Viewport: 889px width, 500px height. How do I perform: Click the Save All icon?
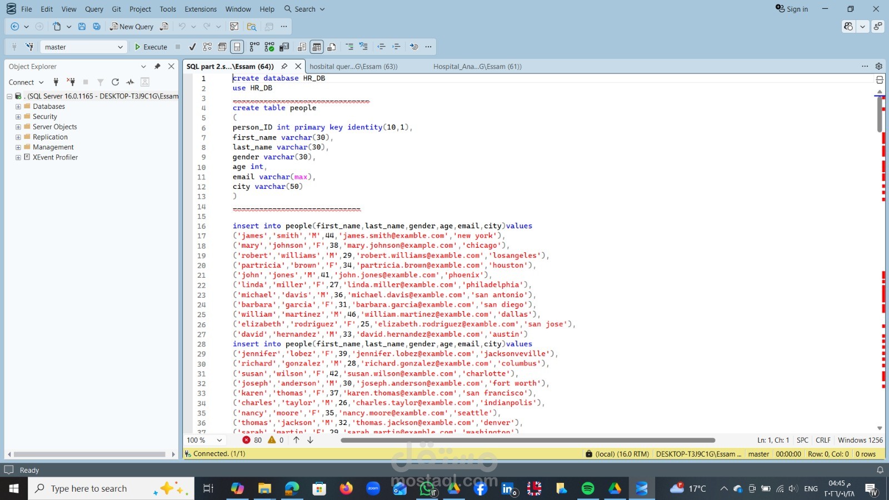97,26
